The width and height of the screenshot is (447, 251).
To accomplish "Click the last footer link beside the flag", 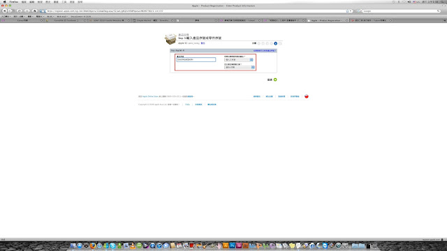I will (295, 96).
